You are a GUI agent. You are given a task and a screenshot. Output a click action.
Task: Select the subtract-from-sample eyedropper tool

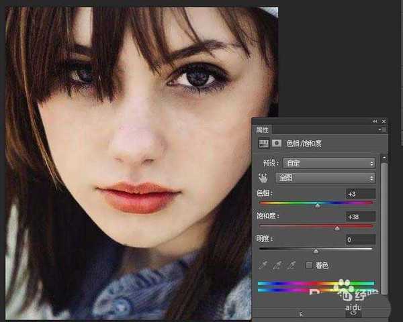292,265
